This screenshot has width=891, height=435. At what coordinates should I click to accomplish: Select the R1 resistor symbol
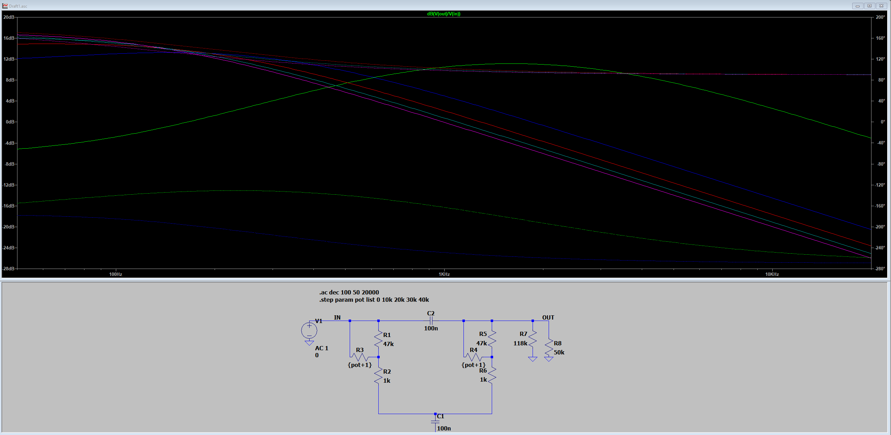378,339
